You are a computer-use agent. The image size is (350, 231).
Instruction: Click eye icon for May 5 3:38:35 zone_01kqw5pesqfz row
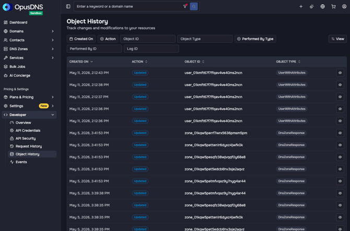coord(340,205)
